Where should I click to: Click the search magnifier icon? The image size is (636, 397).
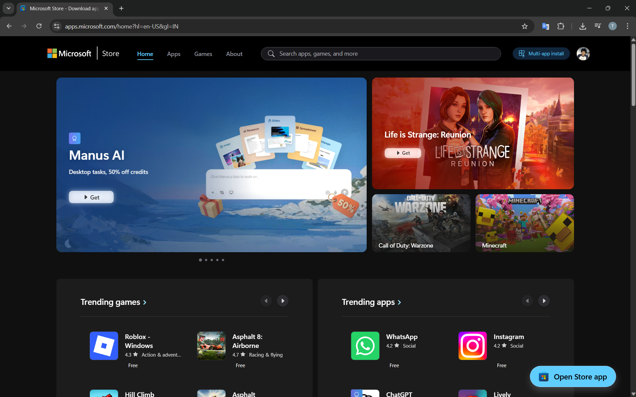point(271,54)
